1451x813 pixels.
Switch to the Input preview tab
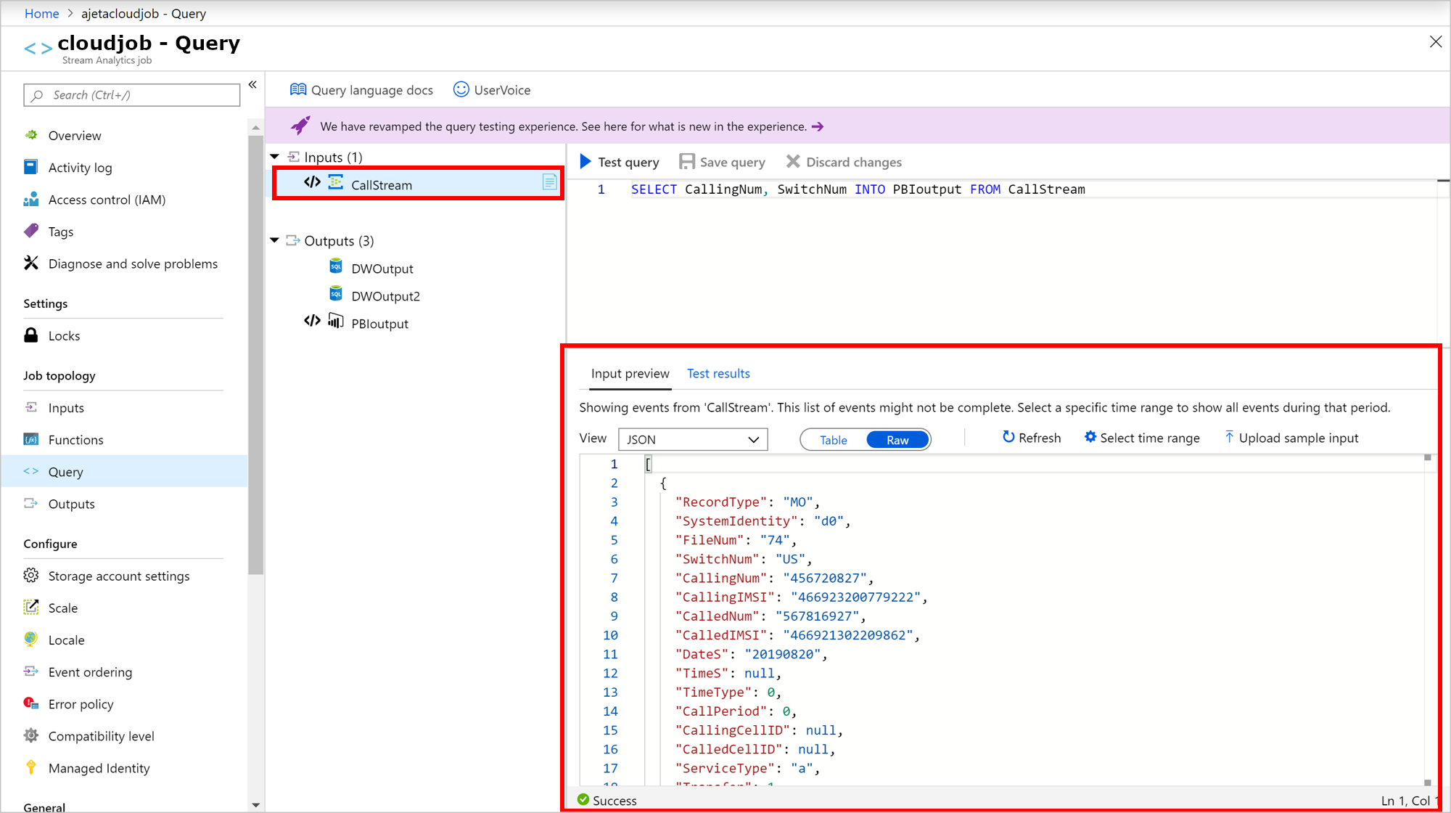tap(630, 373)
